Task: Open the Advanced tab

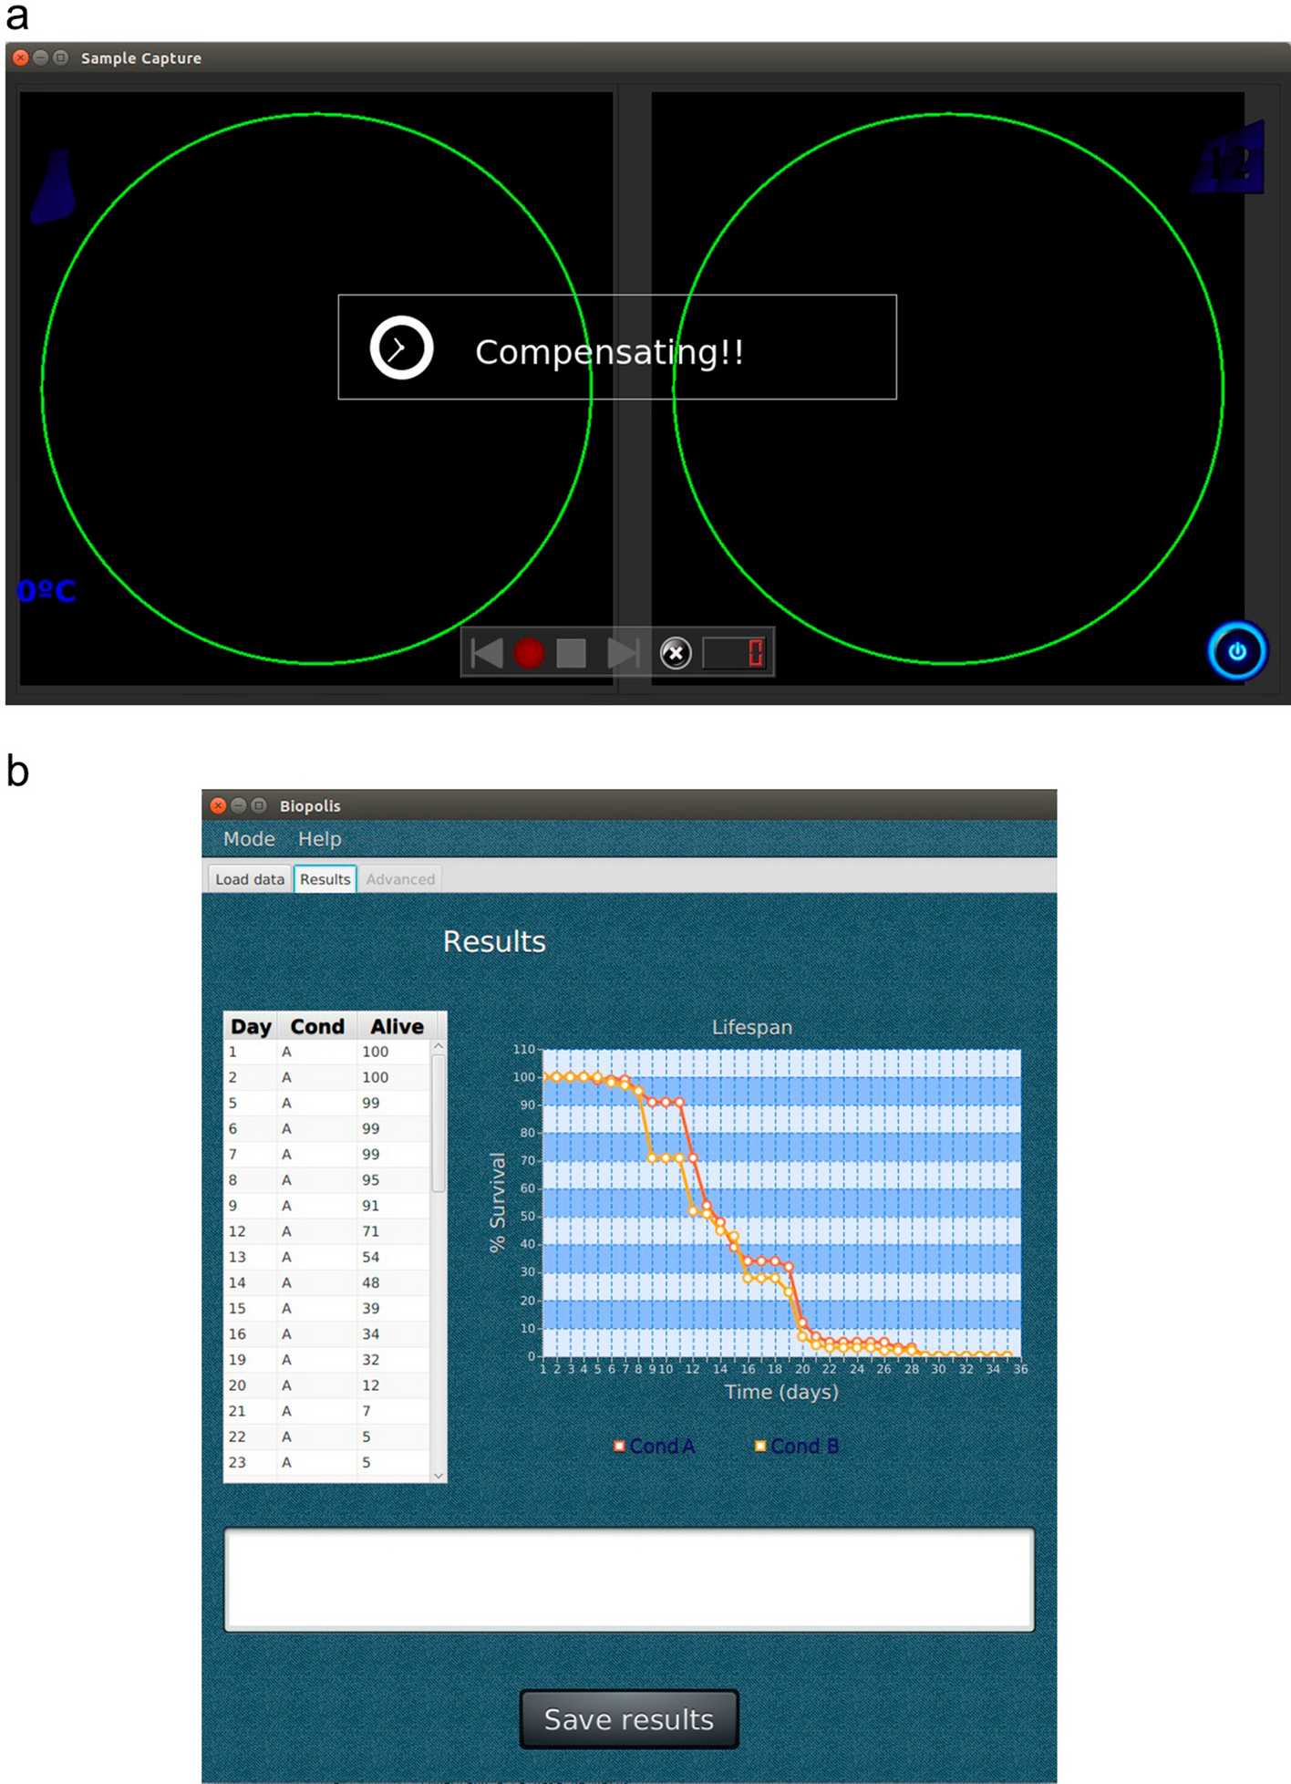Action: [x=400, y=879]
